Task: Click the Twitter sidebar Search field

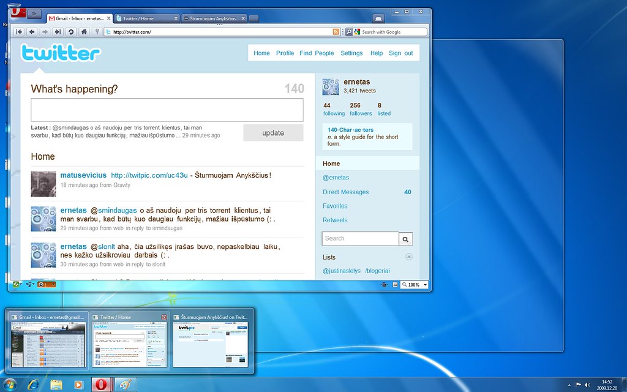Action: click(360, 238)
